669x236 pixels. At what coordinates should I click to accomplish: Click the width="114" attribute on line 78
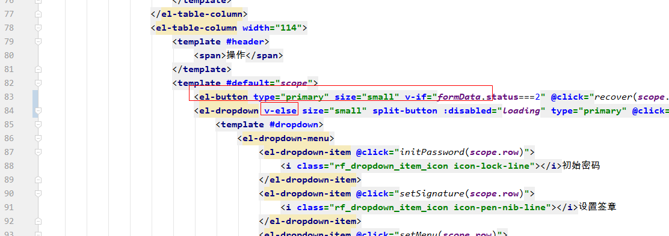pos(272,28)
